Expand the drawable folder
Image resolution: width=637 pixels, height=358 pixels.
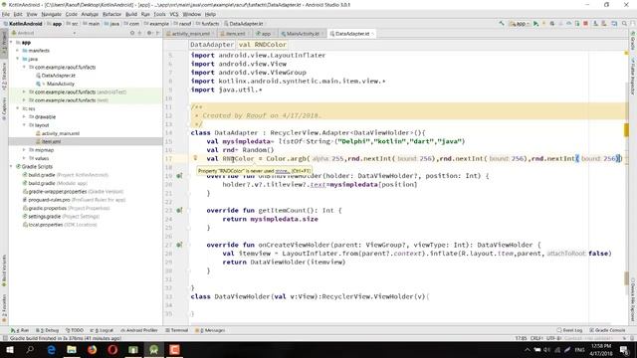pos(24,116)
